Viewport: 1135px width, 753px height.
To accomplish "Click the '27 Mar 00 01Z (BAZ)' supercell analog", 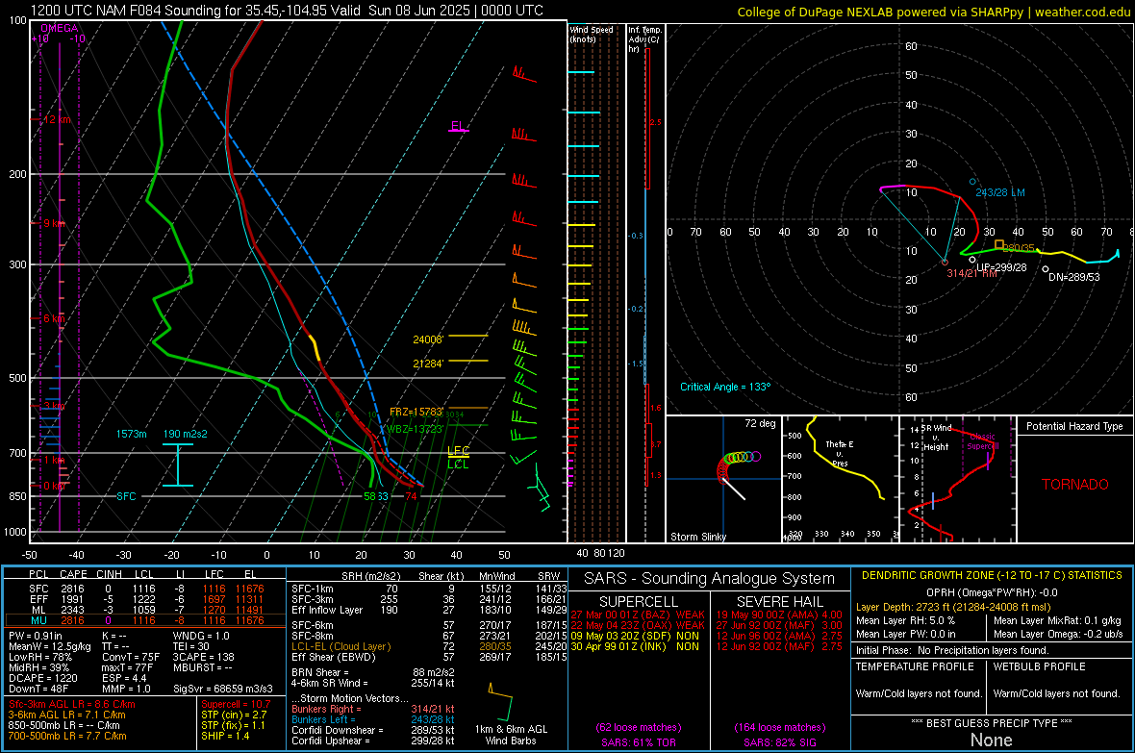I will pos(637,615).
